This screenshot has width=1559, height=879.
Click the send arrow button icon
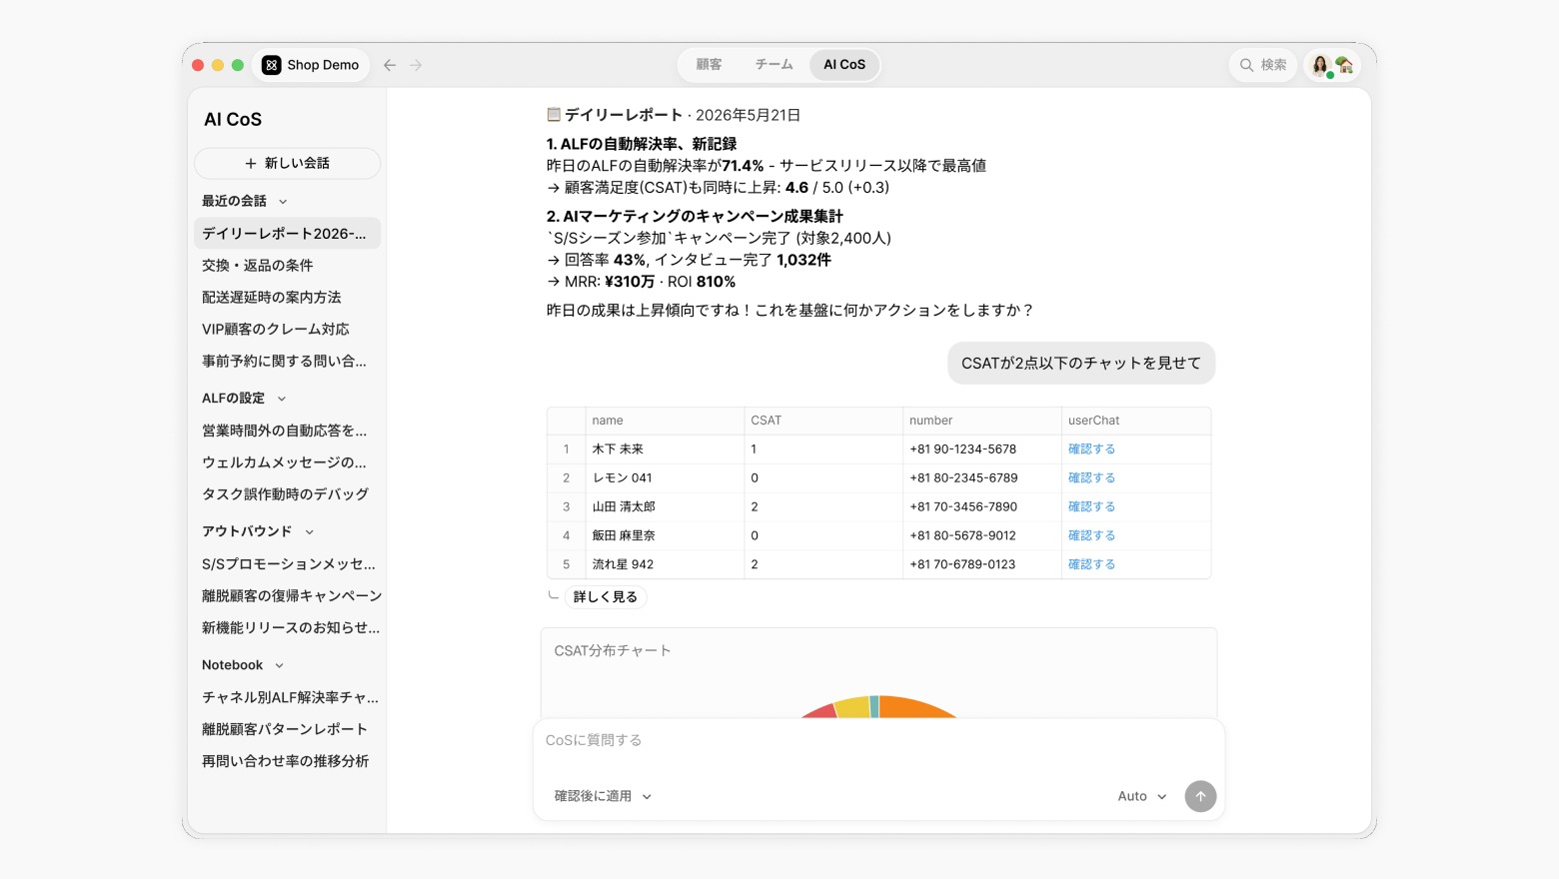1200,796
